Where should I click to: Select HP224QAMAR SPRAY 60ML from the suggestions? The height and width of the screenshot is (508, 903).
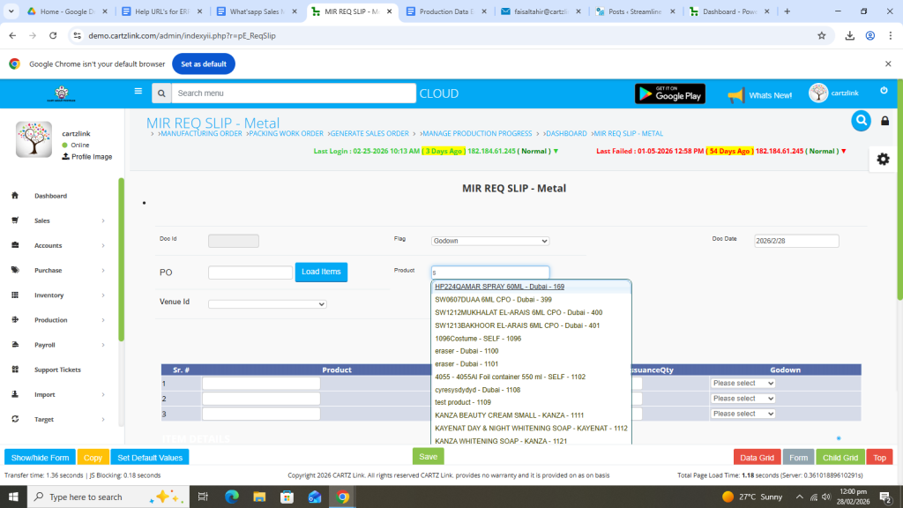(x=499, y=287)
